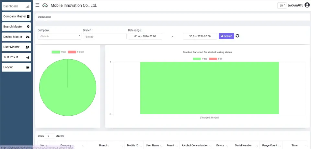Click the refresh icon beside Search
Viewport: 311px width, 149px height.
click(x=237, y=36)
